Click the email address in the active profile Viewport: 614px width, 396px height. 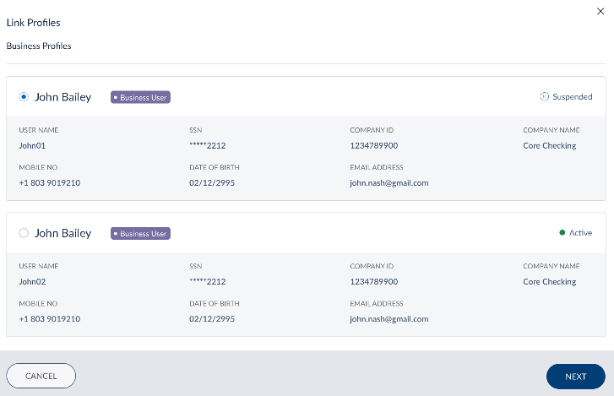[389, 319]
